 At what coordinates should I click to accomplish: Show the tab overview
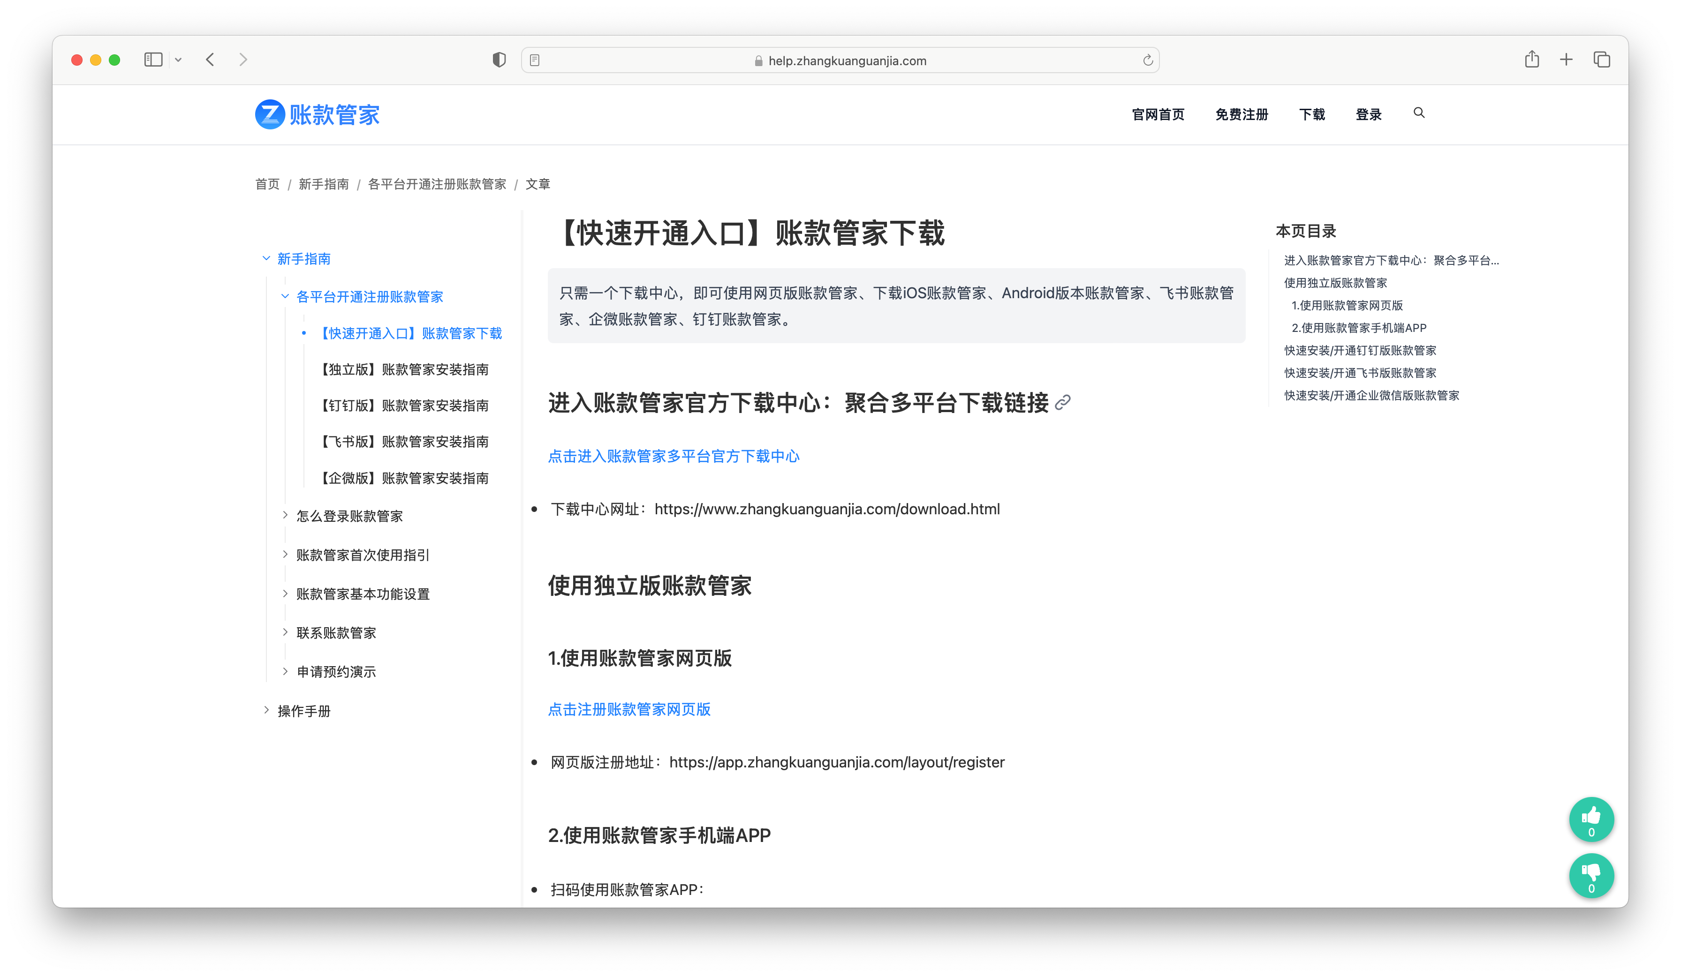click(x=1602, y=60)
